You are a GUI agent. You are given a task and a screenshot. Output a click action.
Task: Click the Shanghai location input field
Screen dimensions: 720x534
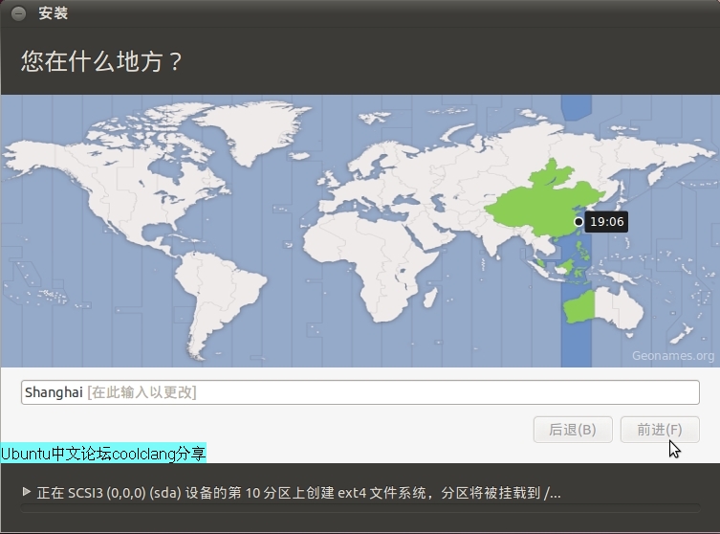(360, 392)
